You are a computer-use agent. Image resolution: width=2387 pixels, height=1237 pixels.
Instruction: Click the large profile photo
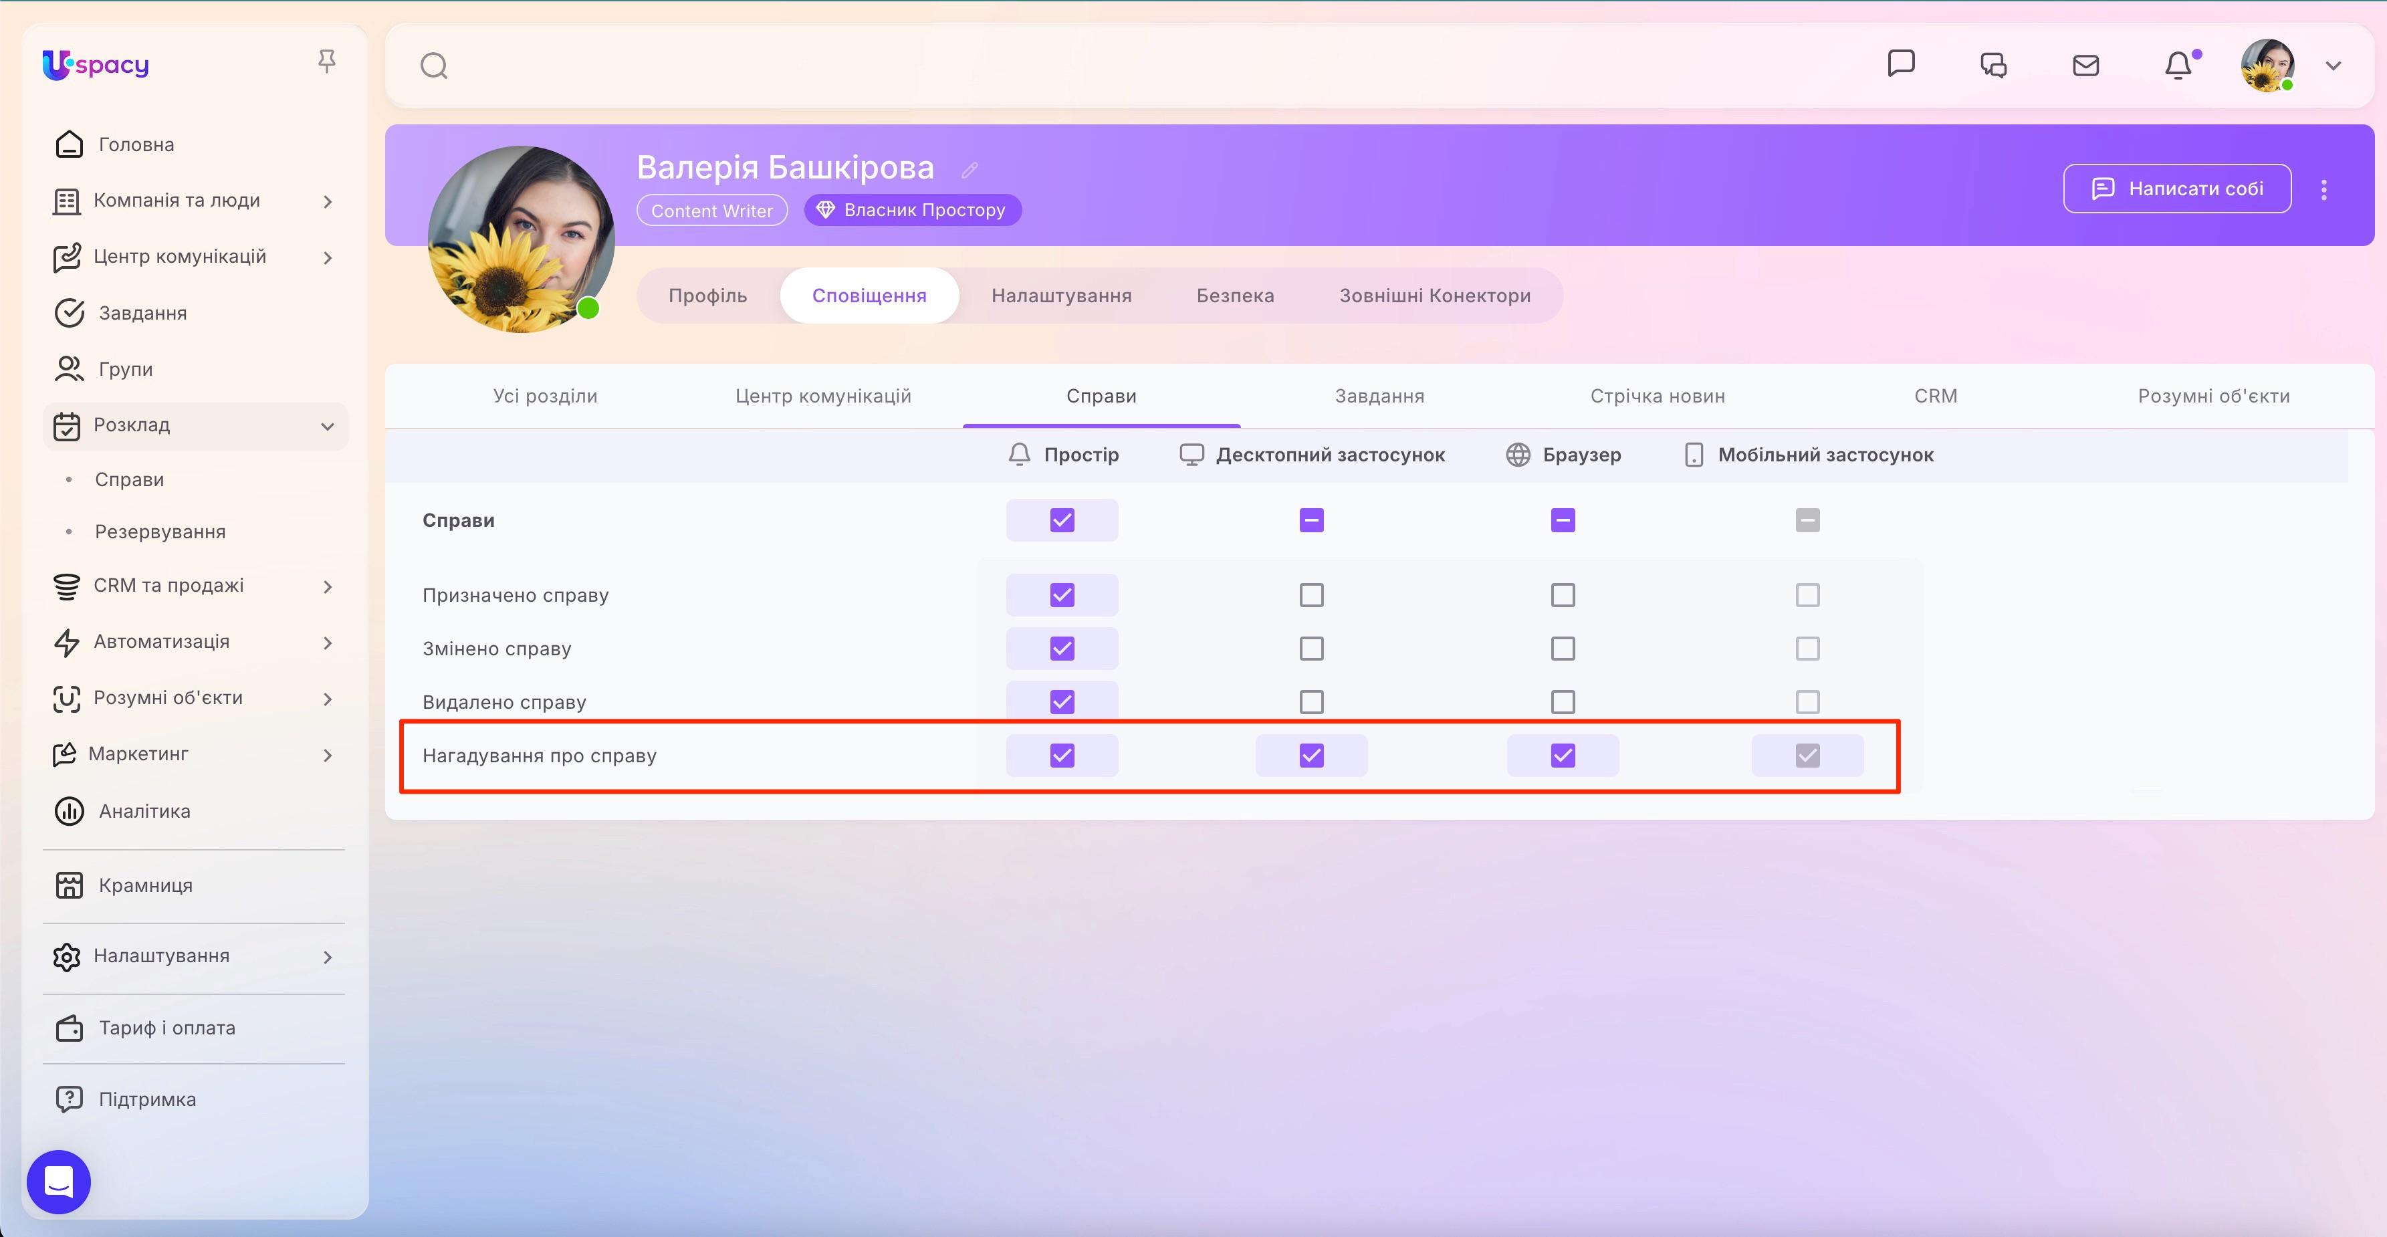pos(521,238)
